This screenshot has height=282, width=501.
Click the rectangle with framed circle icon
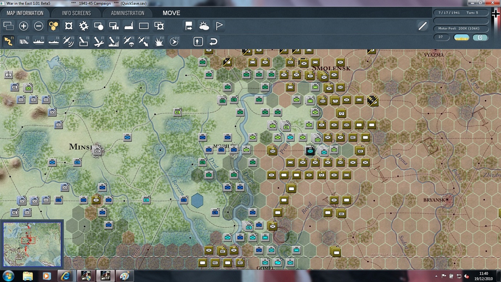[x=159, y=26]
